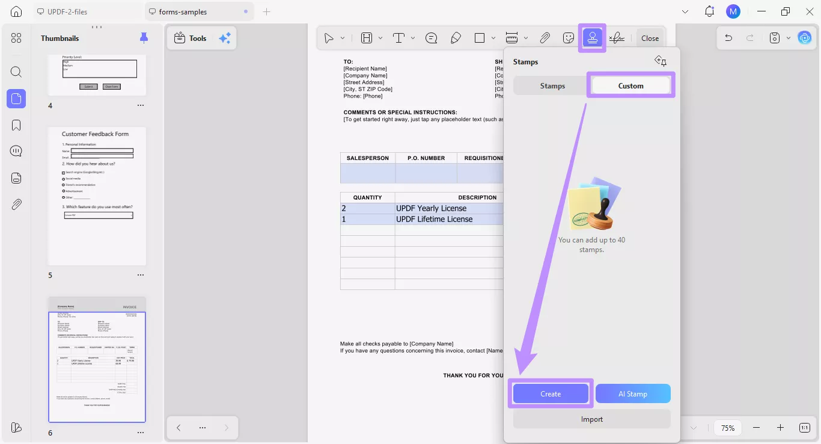Image resolution: width=821 pixels, height=444 pixels.
Task: Click the UPDF Yearly License cell
Action: 448,208
